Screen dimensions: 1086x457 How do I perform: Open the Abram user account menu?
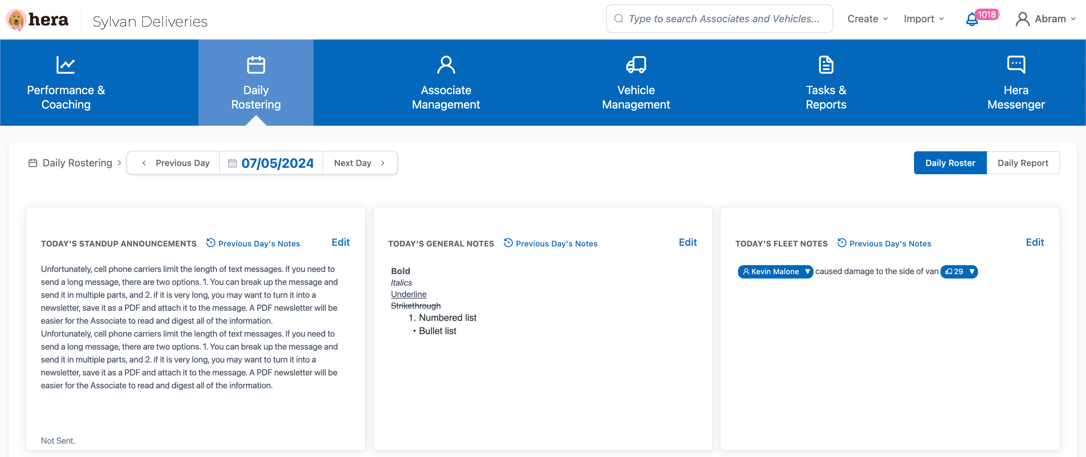point(1045,19)
